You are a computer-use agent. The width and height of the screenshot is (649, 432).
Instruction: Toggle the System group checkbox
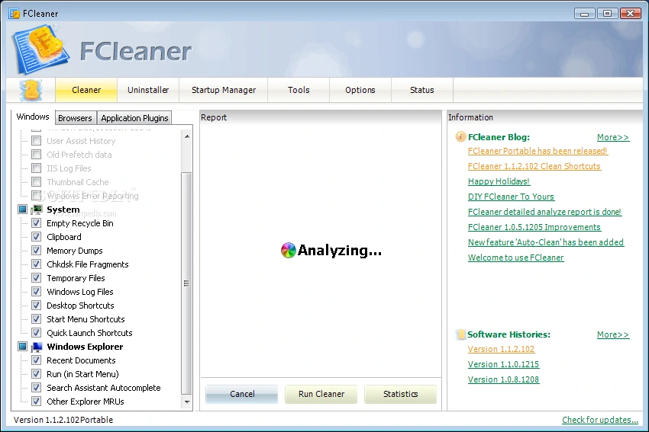tap(22, 210)
